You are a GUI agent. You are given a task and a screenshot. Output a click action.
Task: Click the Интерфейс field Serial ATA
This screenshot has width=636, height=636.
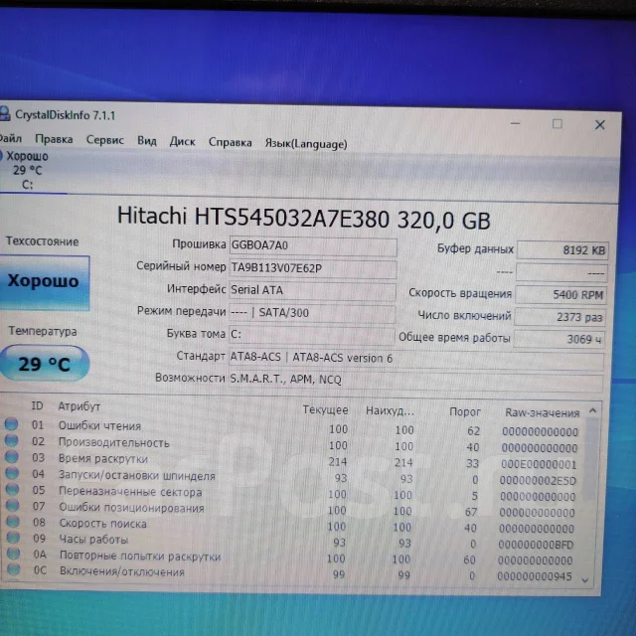pyautogui.click(x=312, y=291)
